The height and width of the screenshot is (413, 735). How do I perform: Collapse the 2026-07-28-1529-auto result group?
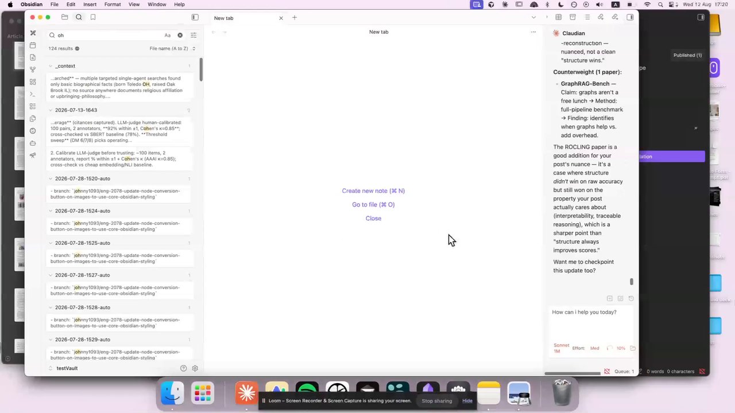point(51,340)
